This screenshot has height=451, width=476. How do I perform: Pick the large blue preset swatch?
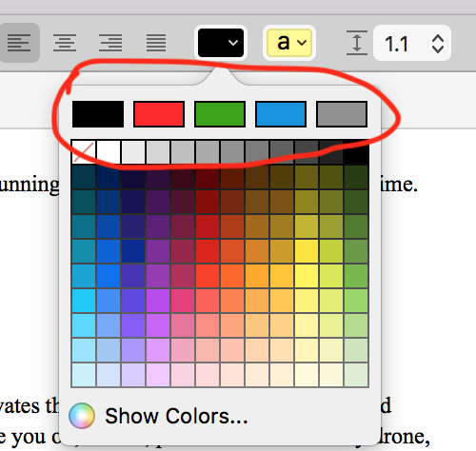281,114
